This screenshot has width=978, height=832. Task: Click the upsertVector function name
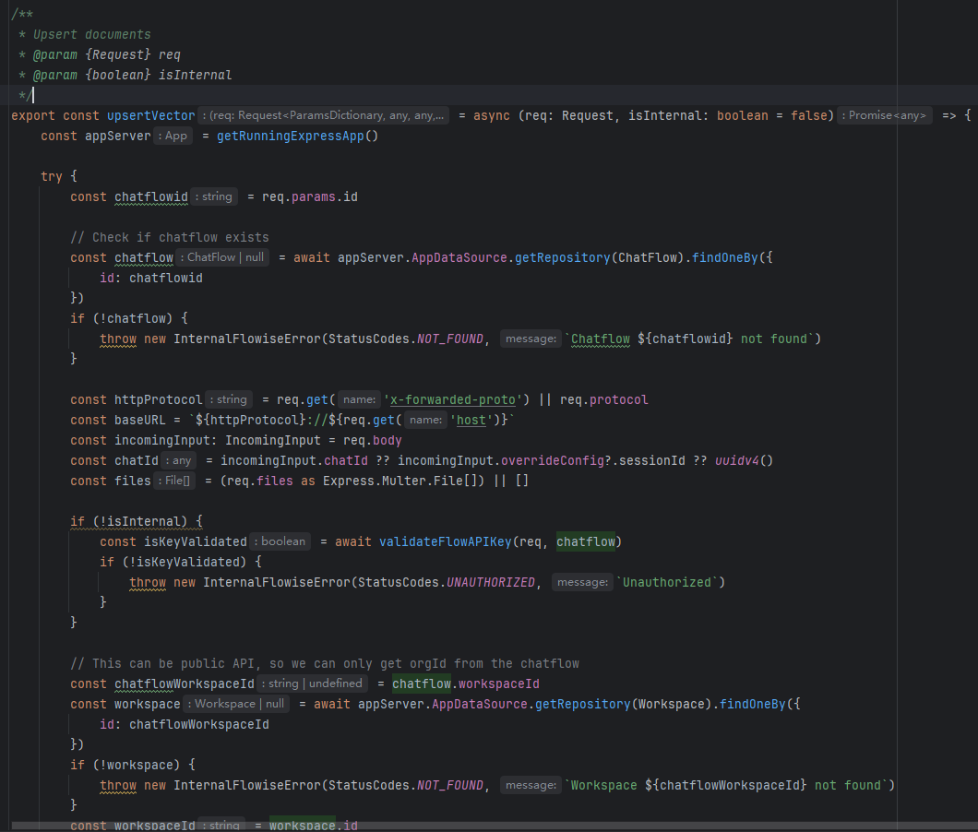pyautogui.click(x=151, y=115)
